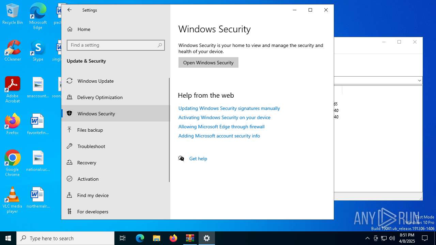The image size is (436, 245).
Task: Click the Troubleshoot wrench icon
Action: (69, 146)
